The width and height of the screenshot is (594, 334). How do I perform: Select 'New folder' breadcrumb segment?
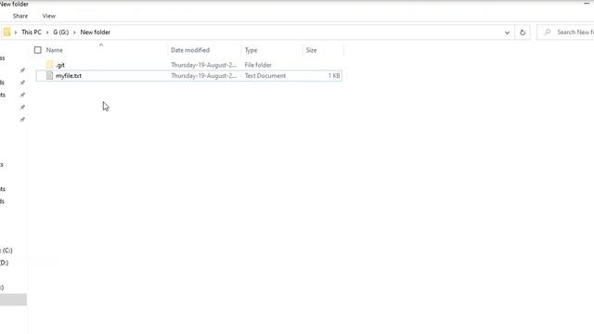pyautogui.click(x=96, y=32)
